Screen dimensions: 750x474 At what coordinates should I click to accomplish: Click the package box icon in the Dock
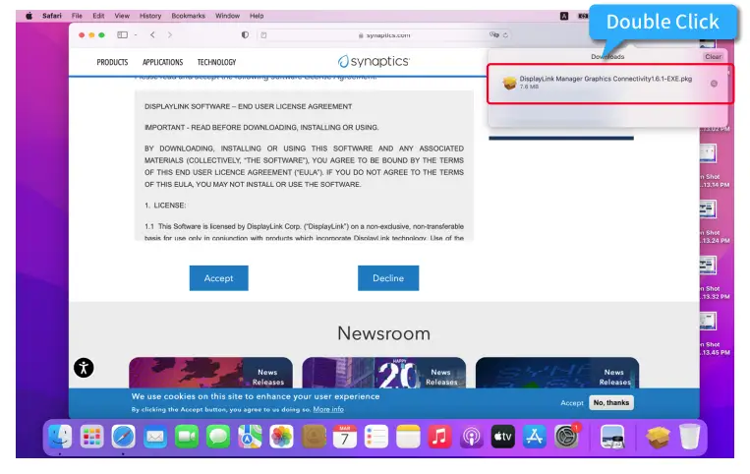tap(658, 437)
